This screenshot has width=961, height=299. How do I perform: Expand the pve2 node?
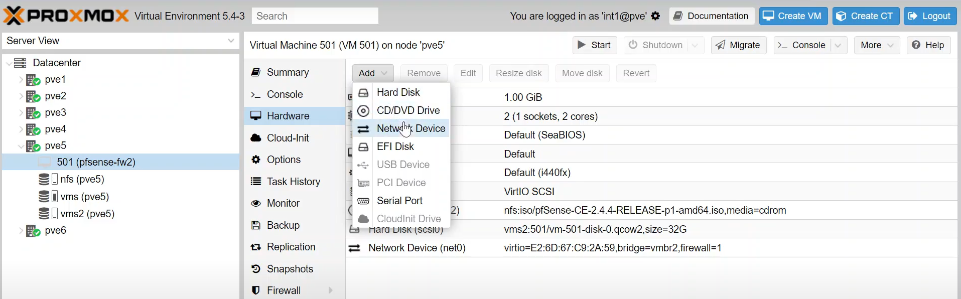(21, 96)
